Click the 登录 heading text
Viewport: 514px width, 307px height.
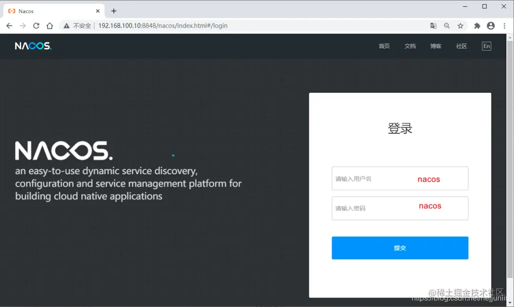[400, 128]
